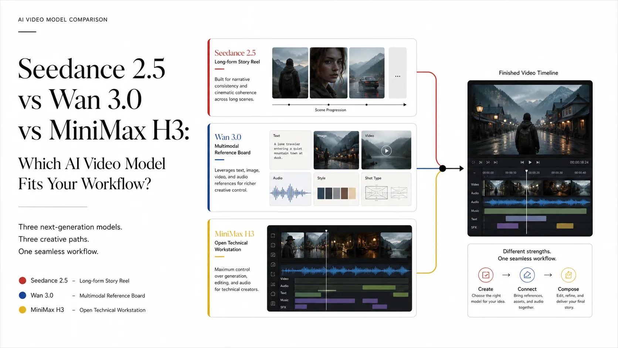Click the blue audio waveform in Finished Video Timeline

click(537, 202)
